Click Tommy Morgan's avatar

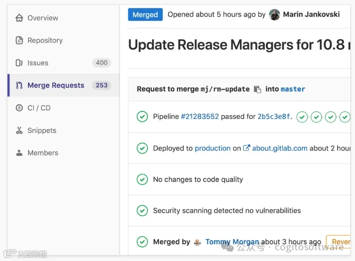pos(197,242)
